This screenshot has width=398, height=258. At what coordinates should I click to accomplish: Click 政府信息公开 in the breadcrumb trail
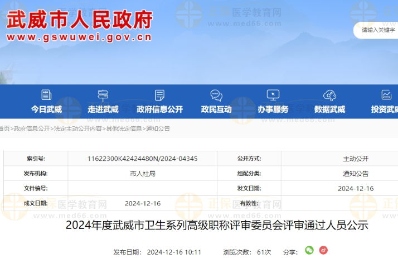pos(32,128)
